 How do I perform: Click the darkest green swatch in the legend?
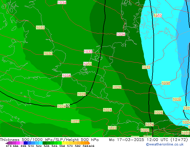(x=44, y=143)
